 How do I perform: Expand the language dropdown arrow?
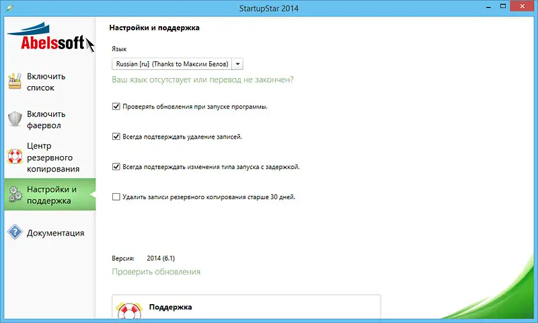pyautogui.click(x=237, y=64)
